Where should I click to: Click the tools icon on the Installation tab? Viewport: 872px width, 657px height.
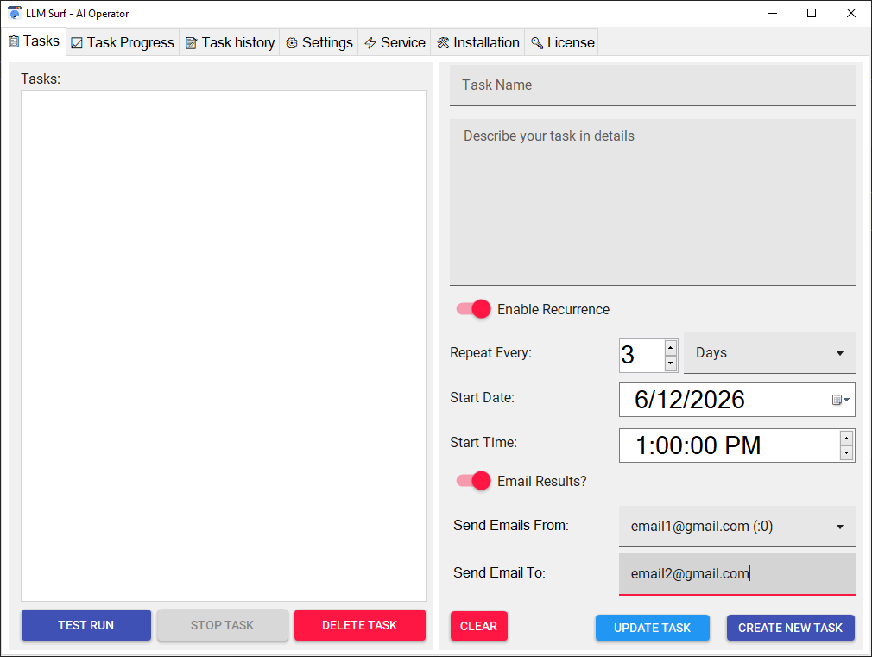click(x=441, y=41)
